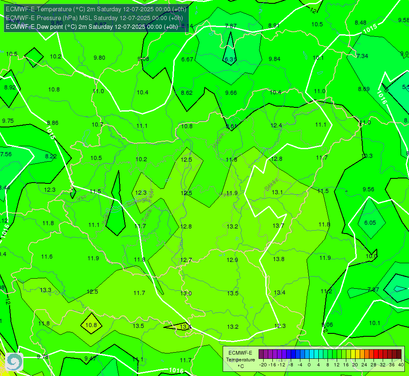Click the Vas county label
The height and width of the screenshot is (376, 409).
81,198
